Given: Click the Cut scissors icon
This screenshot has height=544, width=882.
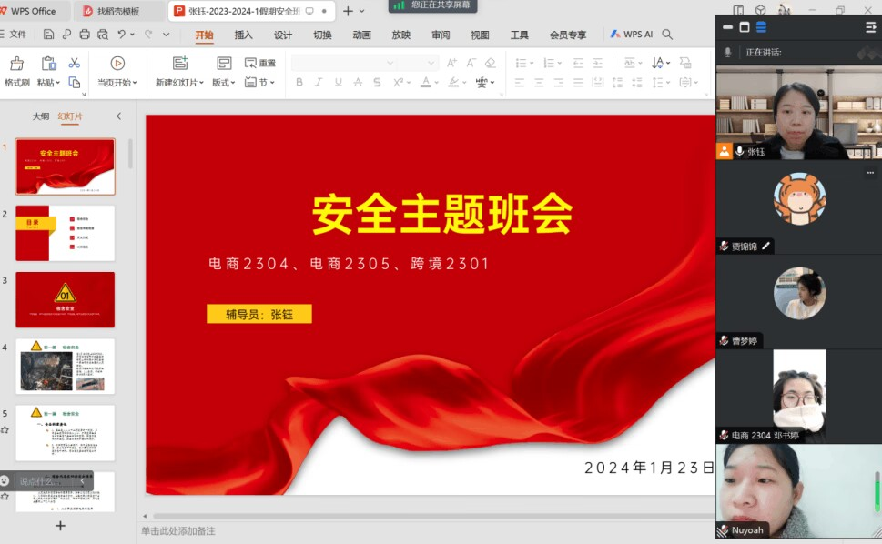Looking at the screenshot, I should pos(75,63).
